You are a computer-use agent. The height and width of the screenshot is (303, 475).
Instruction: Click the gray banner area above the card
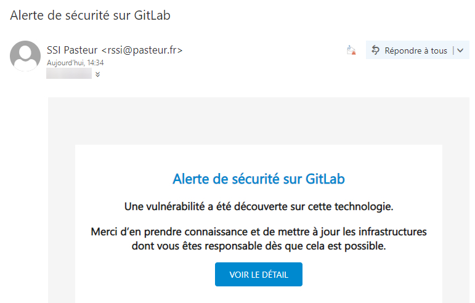pos(258,120)
